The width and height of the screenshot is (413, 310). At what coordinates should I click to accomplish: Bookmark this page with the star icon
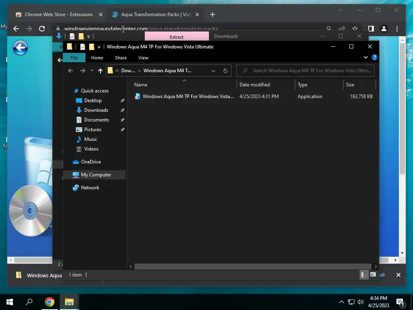point(355,29)
